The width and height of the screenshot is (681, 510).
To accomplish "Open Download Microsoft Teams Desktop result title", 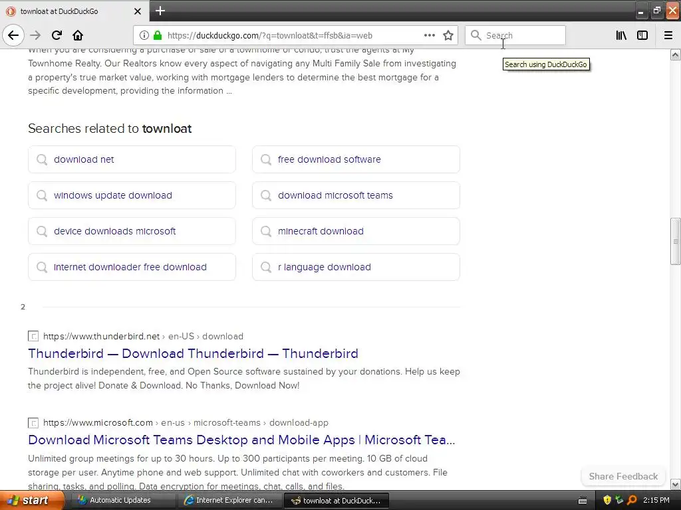I will click(x=241, y=440).
